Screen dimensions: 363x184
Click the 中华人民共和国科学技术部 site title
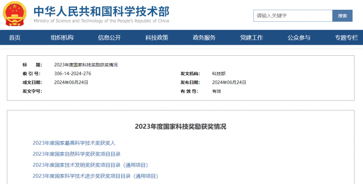[x=101, y=11]
